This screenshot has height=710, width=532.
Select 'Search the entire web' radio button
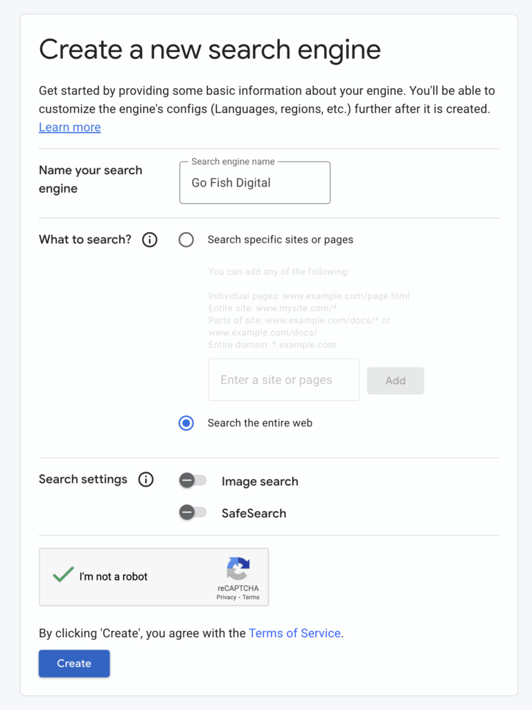[186, 423]
